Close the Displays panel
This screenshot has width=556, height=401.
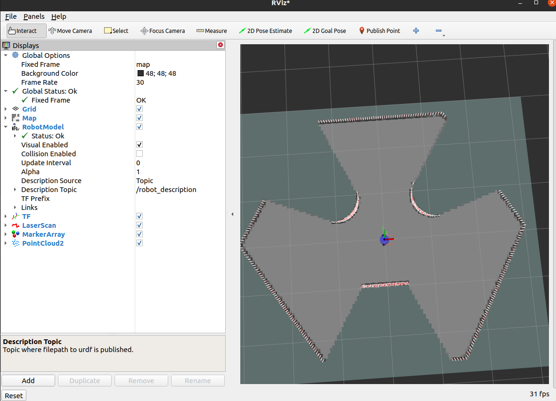[220, 45]
